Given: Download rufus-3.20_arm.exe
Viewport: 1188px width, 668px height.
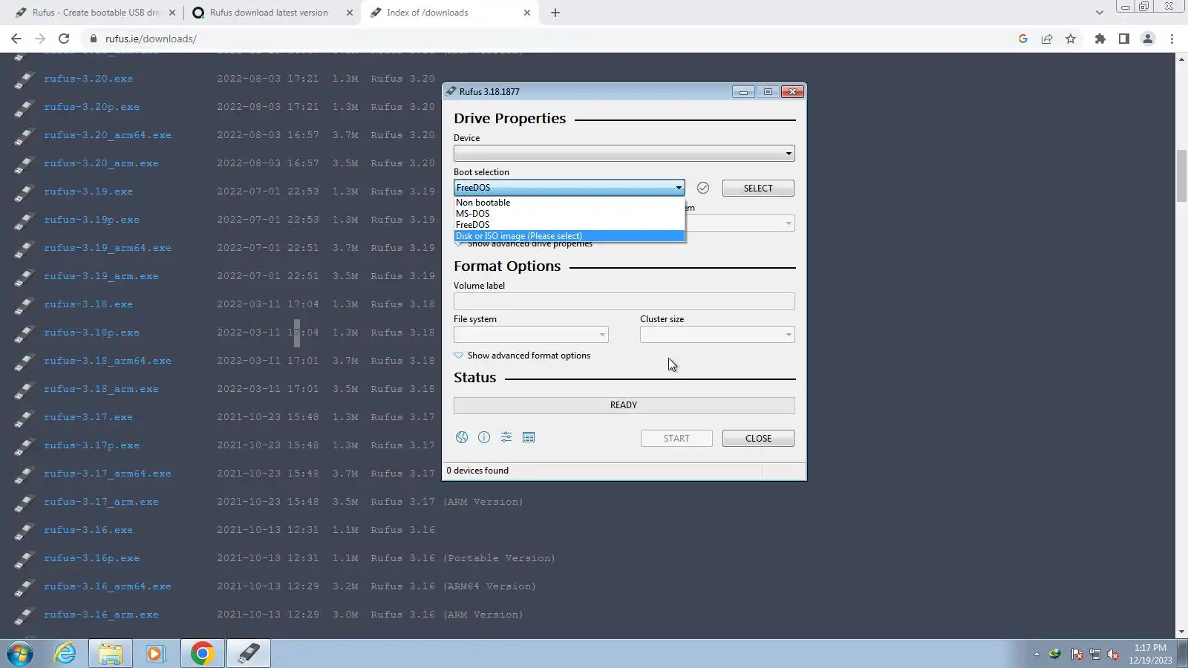Looking at the screenshot, I should pos(101,163).
